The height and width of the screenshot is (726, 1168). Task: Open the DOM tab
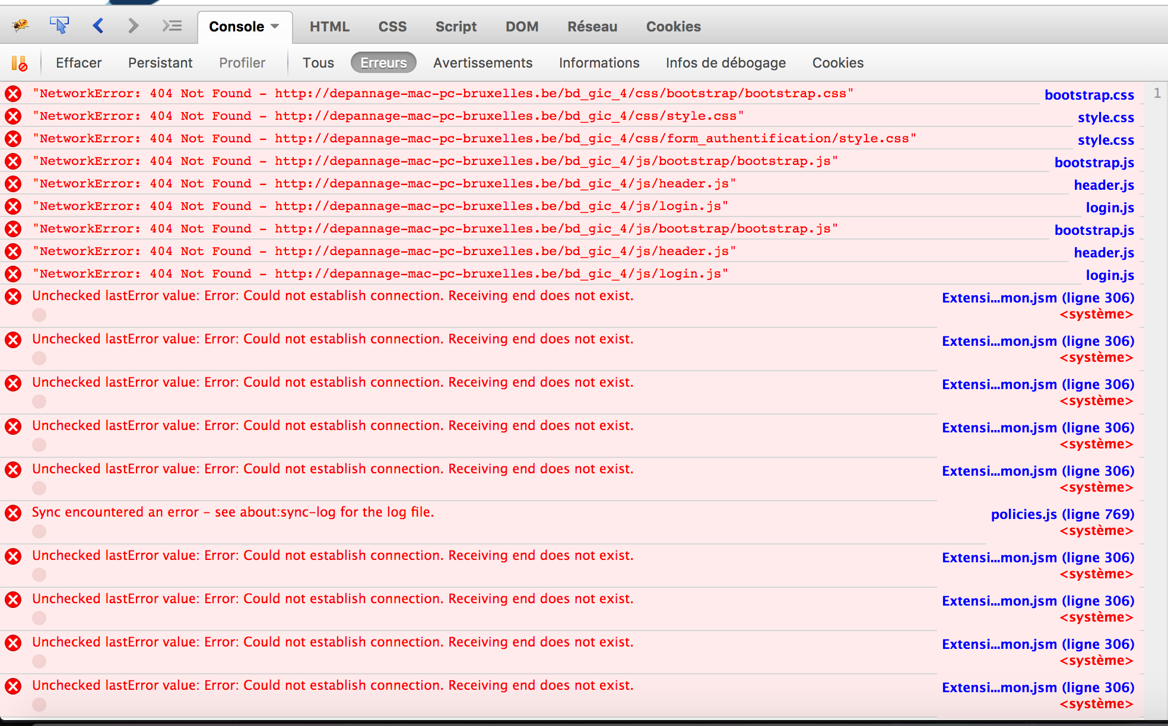tap(522, 27)
